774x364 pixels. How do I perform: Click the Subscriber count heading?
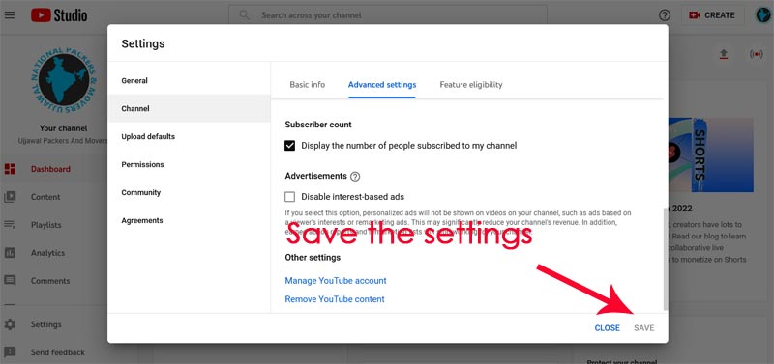click(318, 125)
